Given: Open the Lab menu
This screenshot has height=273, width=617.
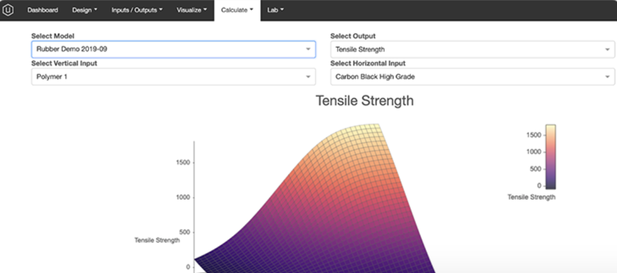Looking at the screenshot, I should tap(275, 10).
